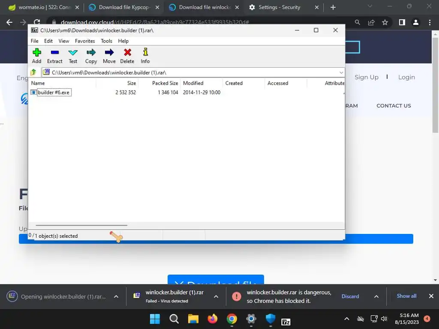The image size is (439, 329).
Task: Open the Chrome profile icon
Action: click(x=416, y=22)
